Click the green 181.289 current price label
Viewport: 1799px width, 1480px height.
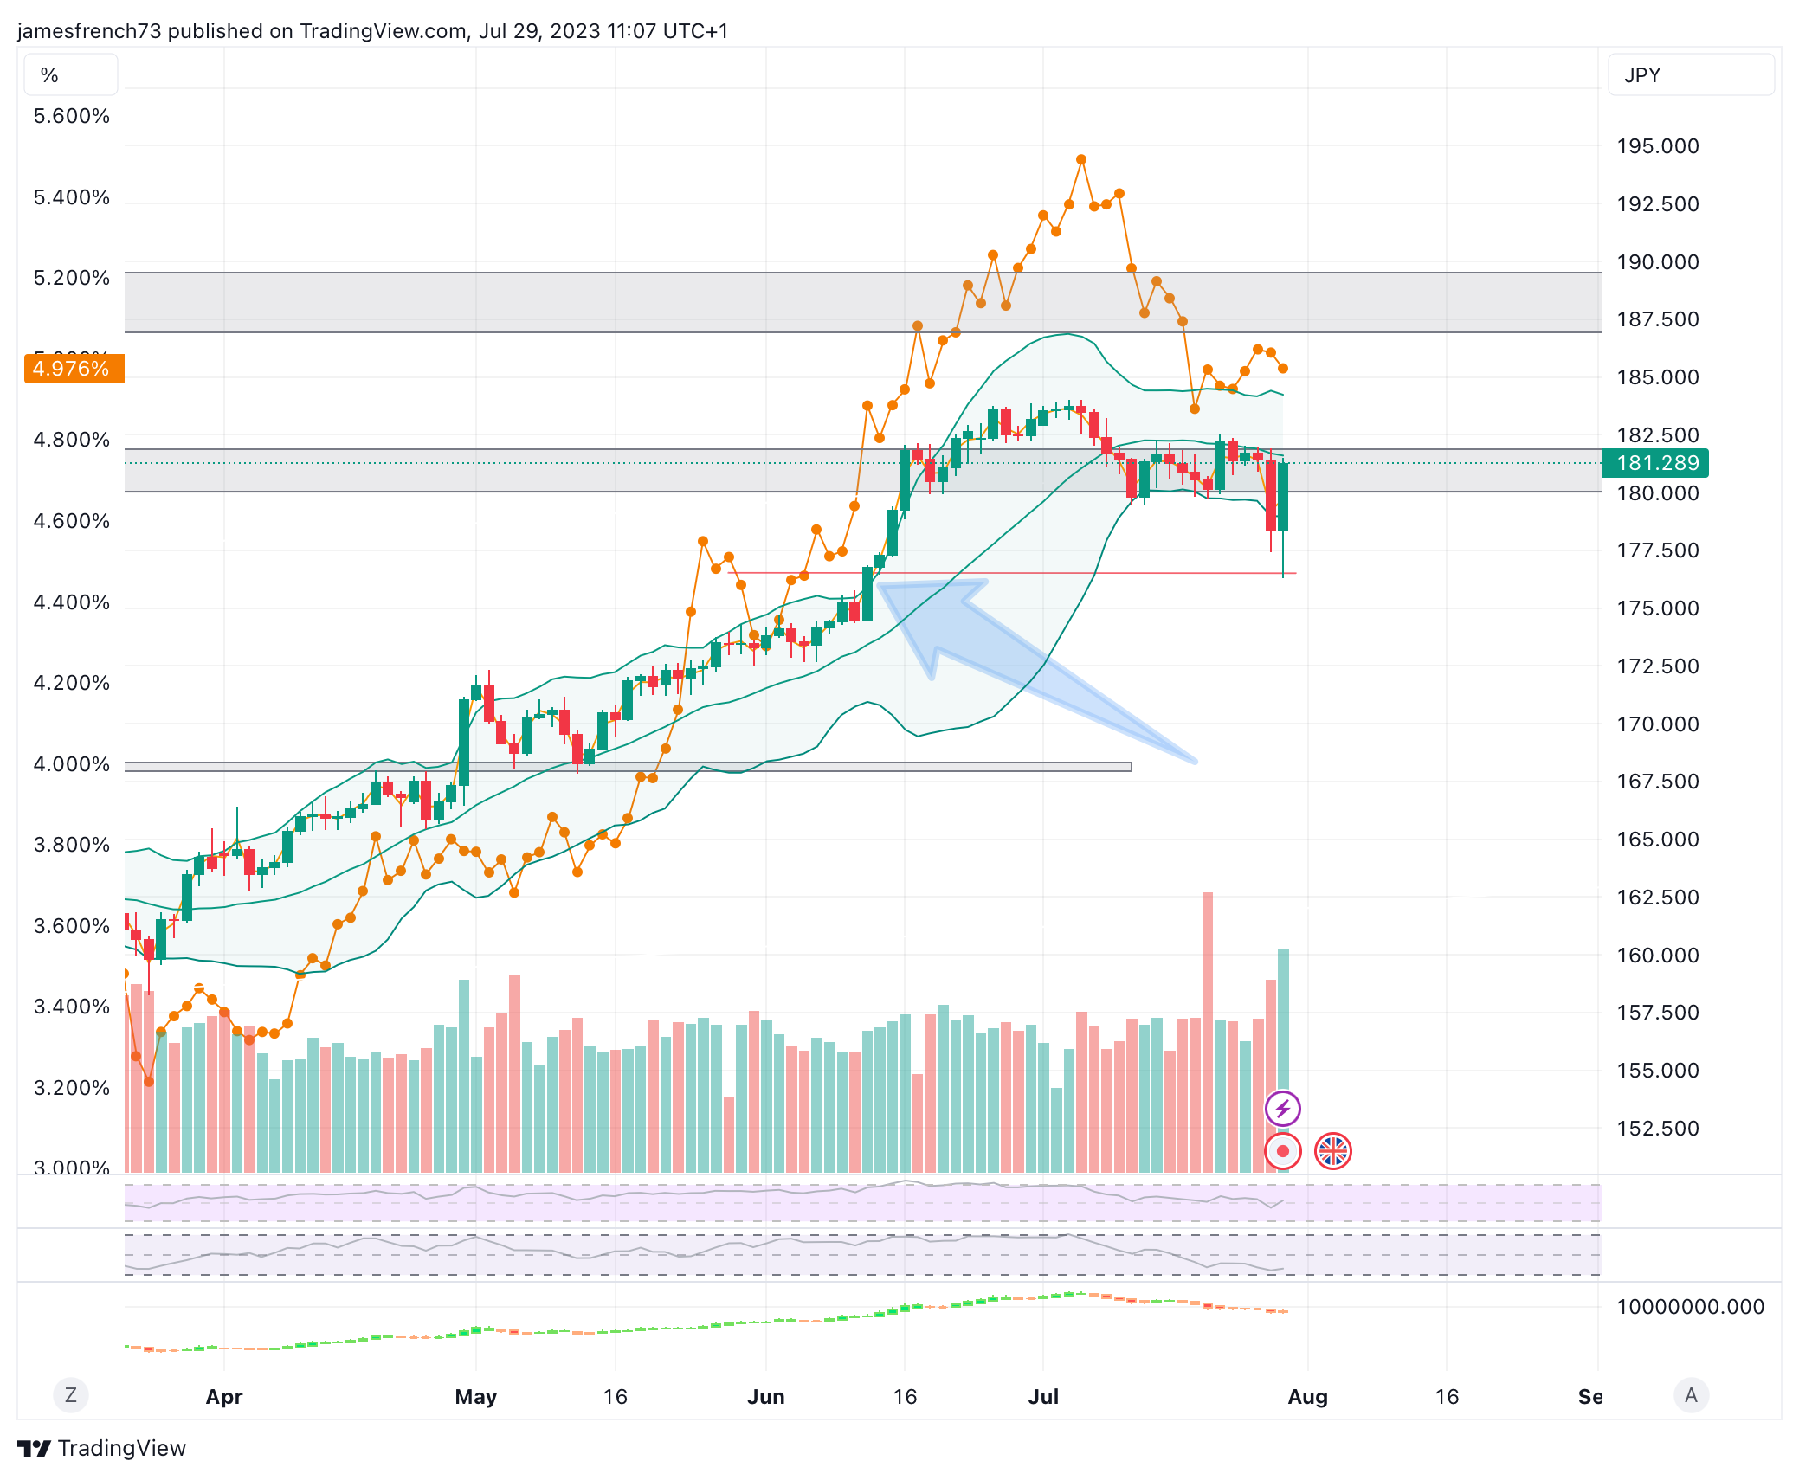pos(1654,463)
